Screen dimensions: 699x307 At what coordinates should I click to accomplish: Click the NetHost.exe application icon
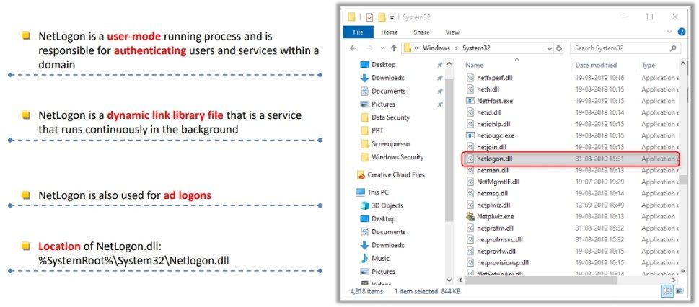pos(470,101)
